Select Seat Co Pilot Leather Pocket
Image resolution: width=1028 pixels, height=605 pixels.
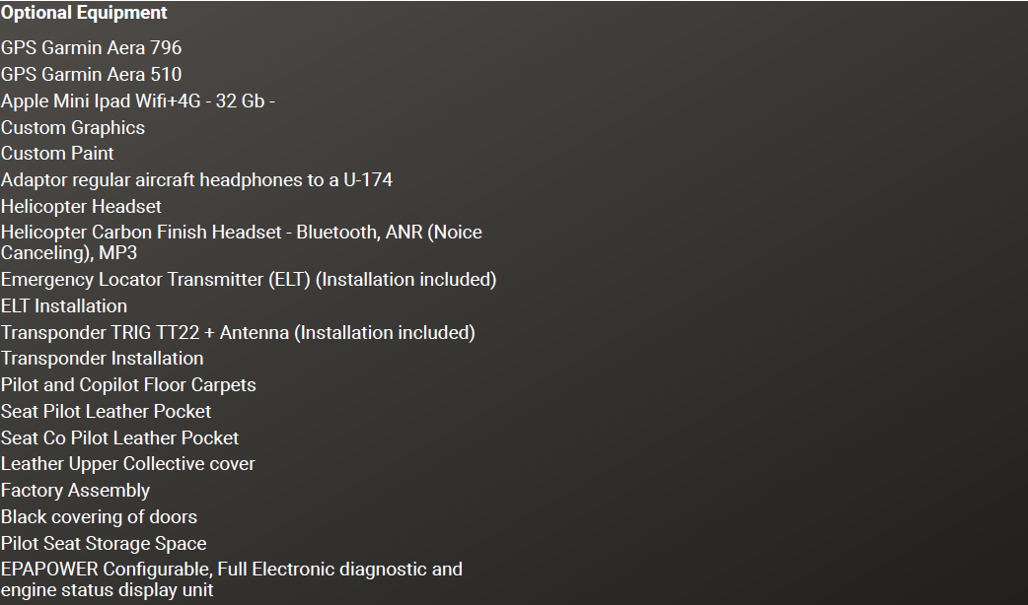pos(120,438)
